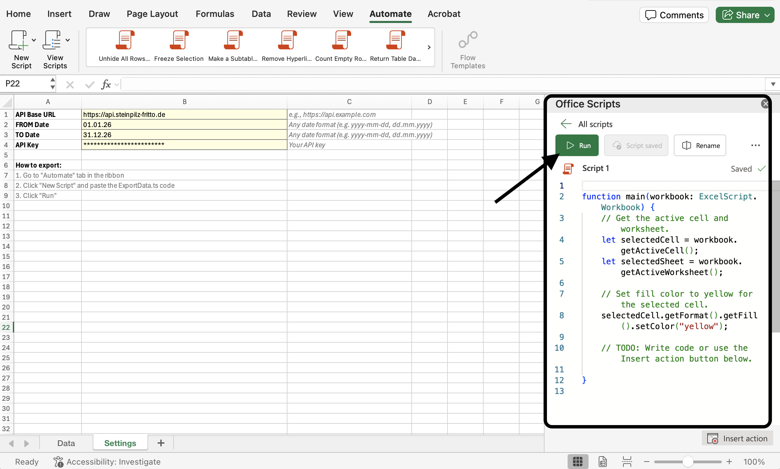This screenshot has width=780, height=469.
Task: Switch to the Data sheet tab
Action: [66, 443]
